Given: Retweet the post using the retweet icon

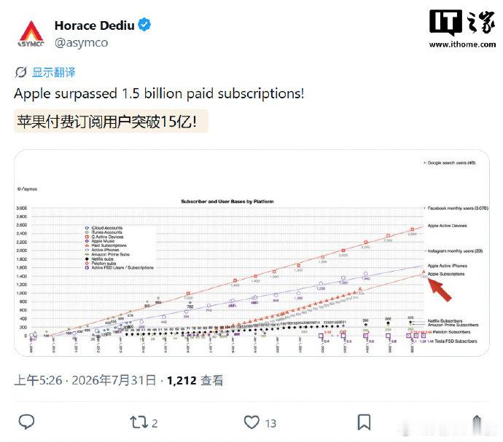Looking at the screenshot, I should click(139, 422).
